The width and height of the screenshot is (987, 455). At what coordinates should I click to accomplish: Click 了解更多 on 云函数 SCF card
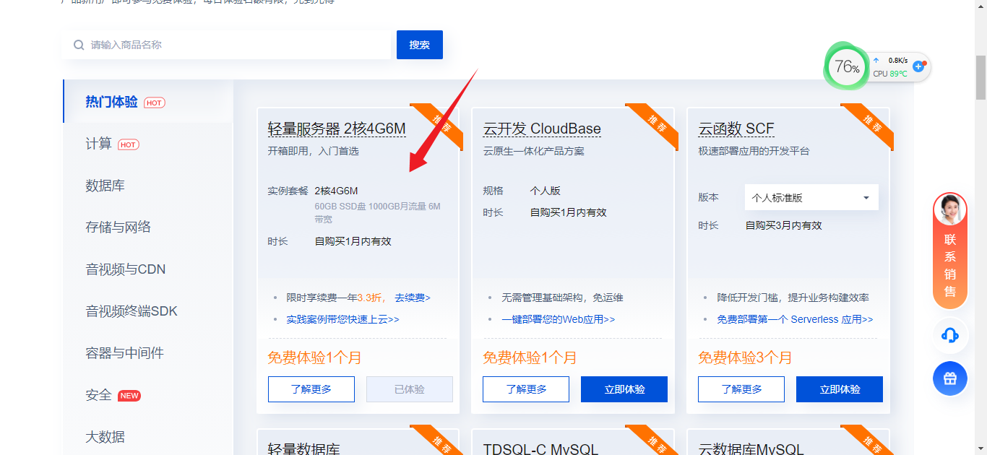tap(741, 389)
